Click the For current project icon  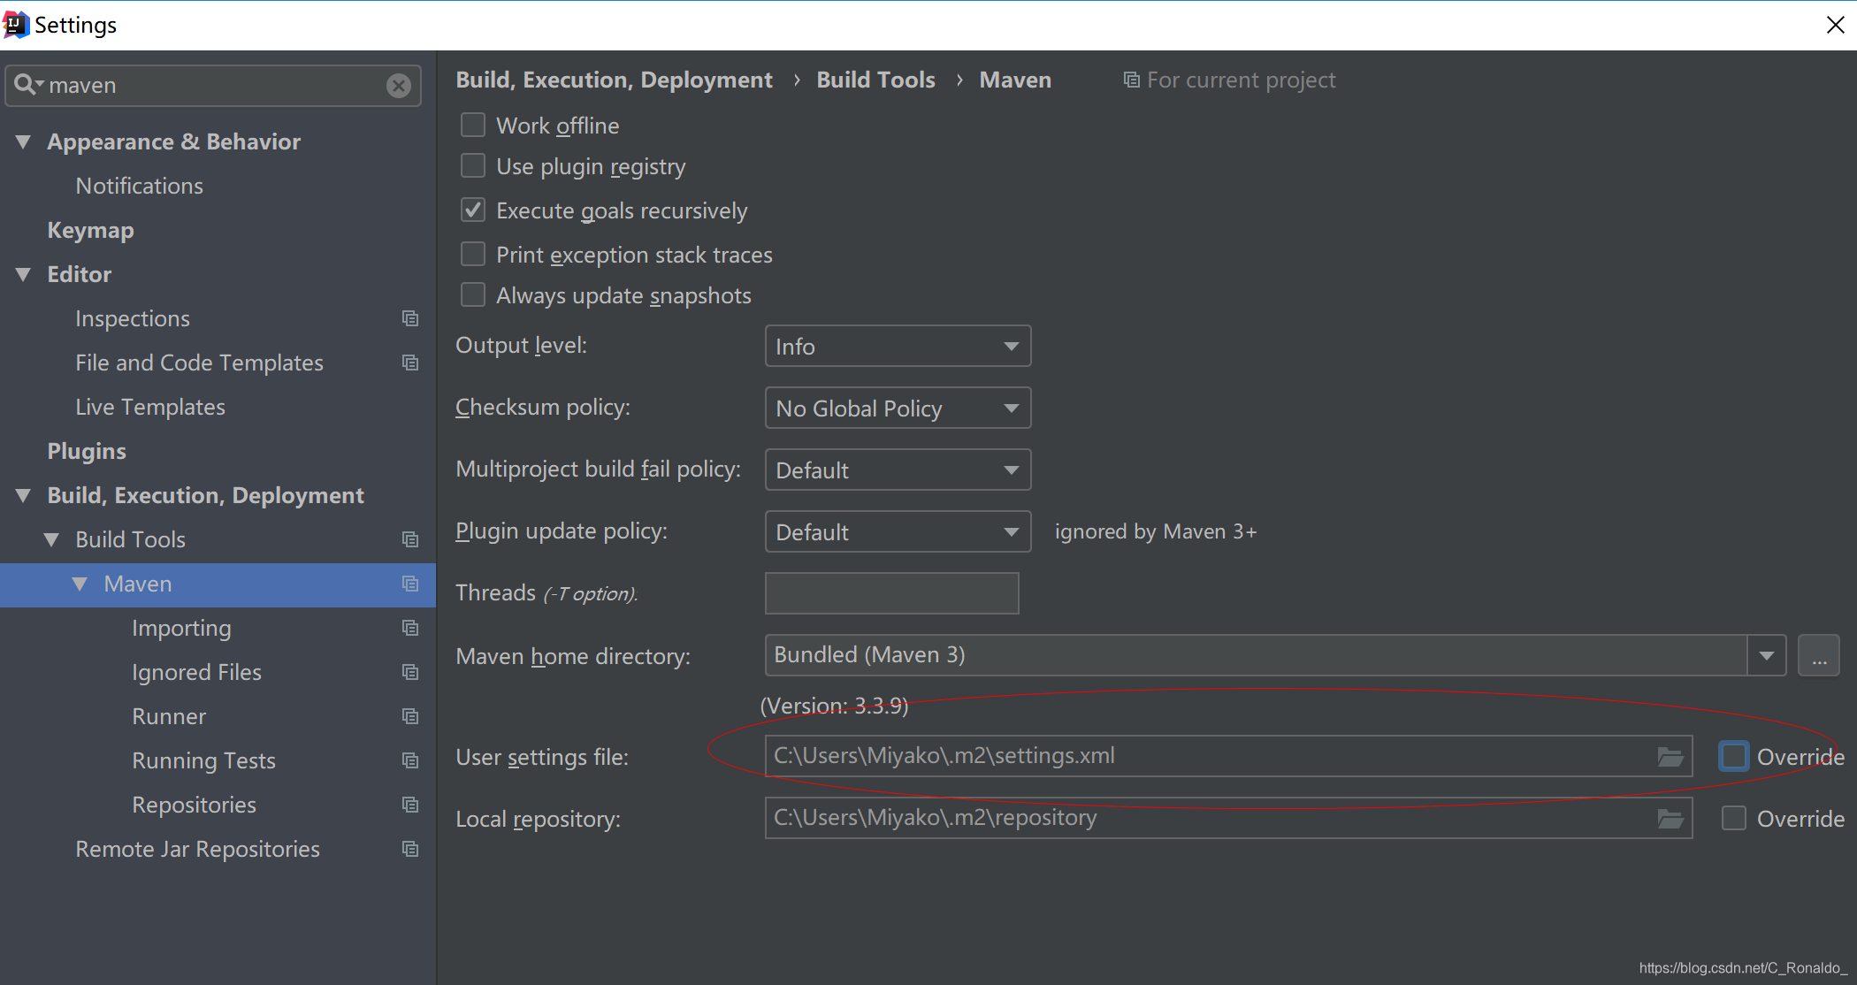pos(1131,80)
